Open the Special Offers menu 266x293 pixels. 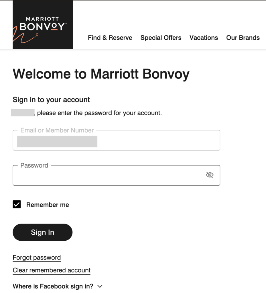coord(161,38)
